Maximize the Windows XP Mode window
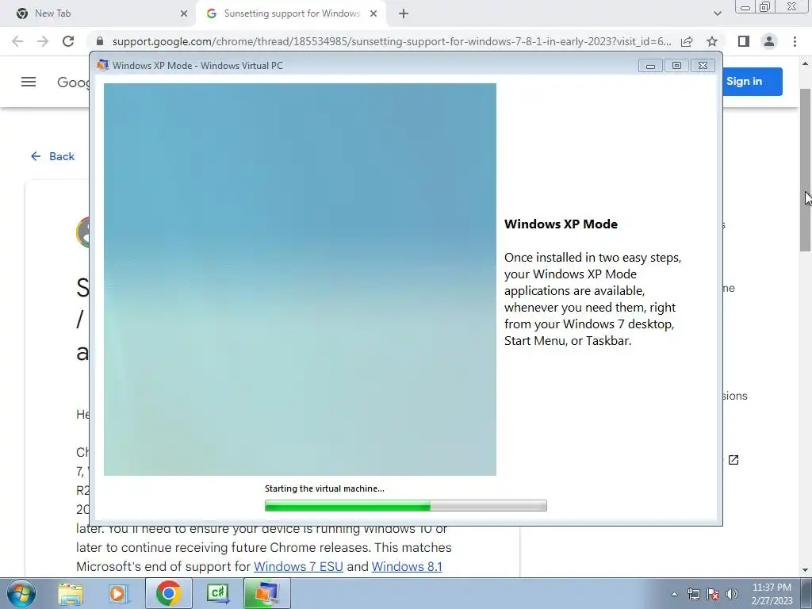This screenshot has height=609, width=812. coord(676,65)
